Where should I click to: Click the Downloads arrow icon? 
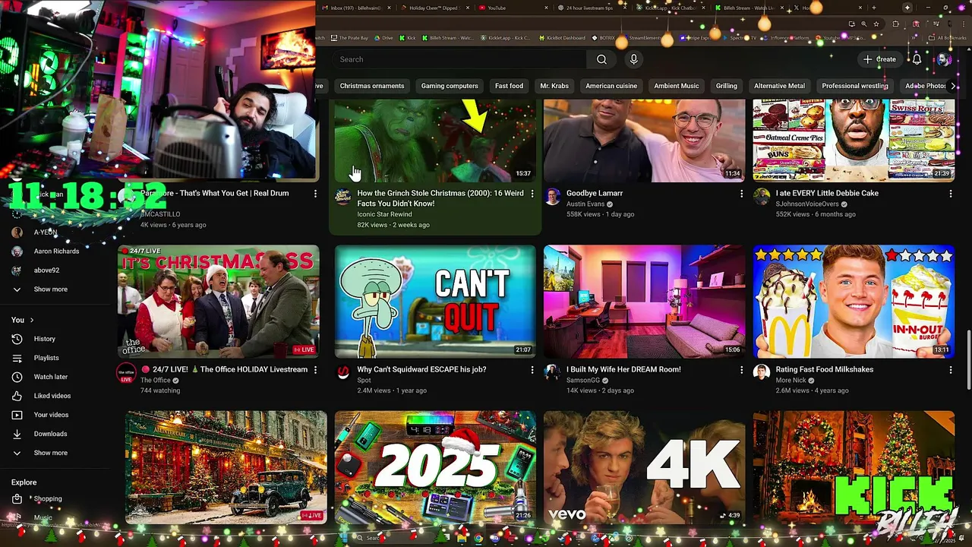point(17,434)
